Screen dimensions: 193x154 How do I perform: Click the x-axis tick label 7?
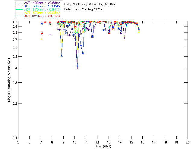pyautogui.click(x=41, y=142)
